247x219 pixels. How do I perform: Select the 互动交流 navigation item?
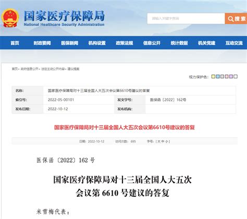tap(234, 43)
